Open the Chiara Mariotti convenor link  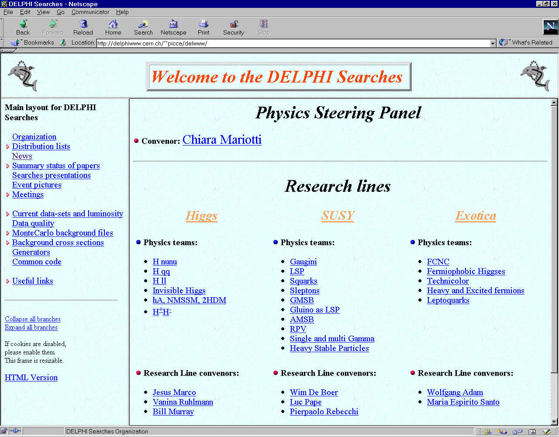tap(222, 140)
